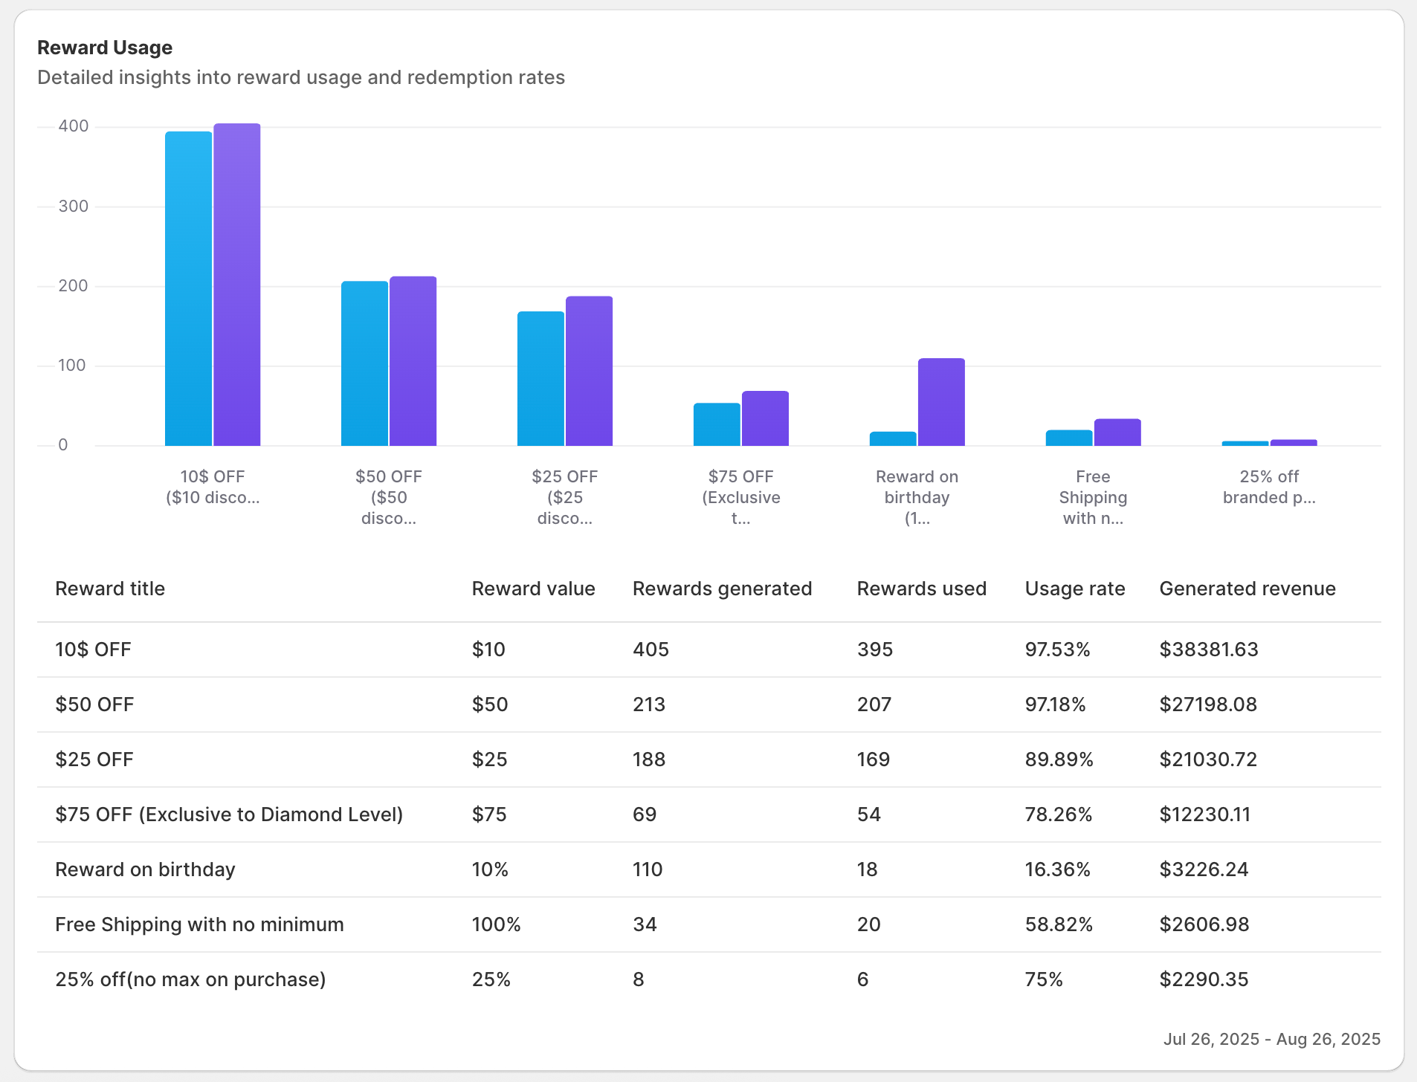The width and height of the screenshot is (1417, 1082).
Task: Click the blue bar for $25 OFF
Action: 540,378
